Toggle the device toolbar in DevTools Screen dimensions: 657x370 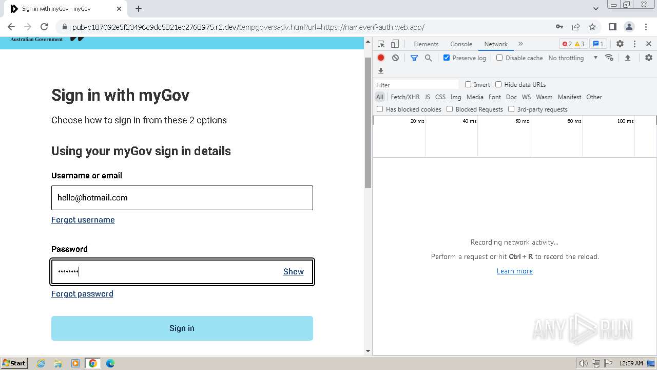(395, 44)
